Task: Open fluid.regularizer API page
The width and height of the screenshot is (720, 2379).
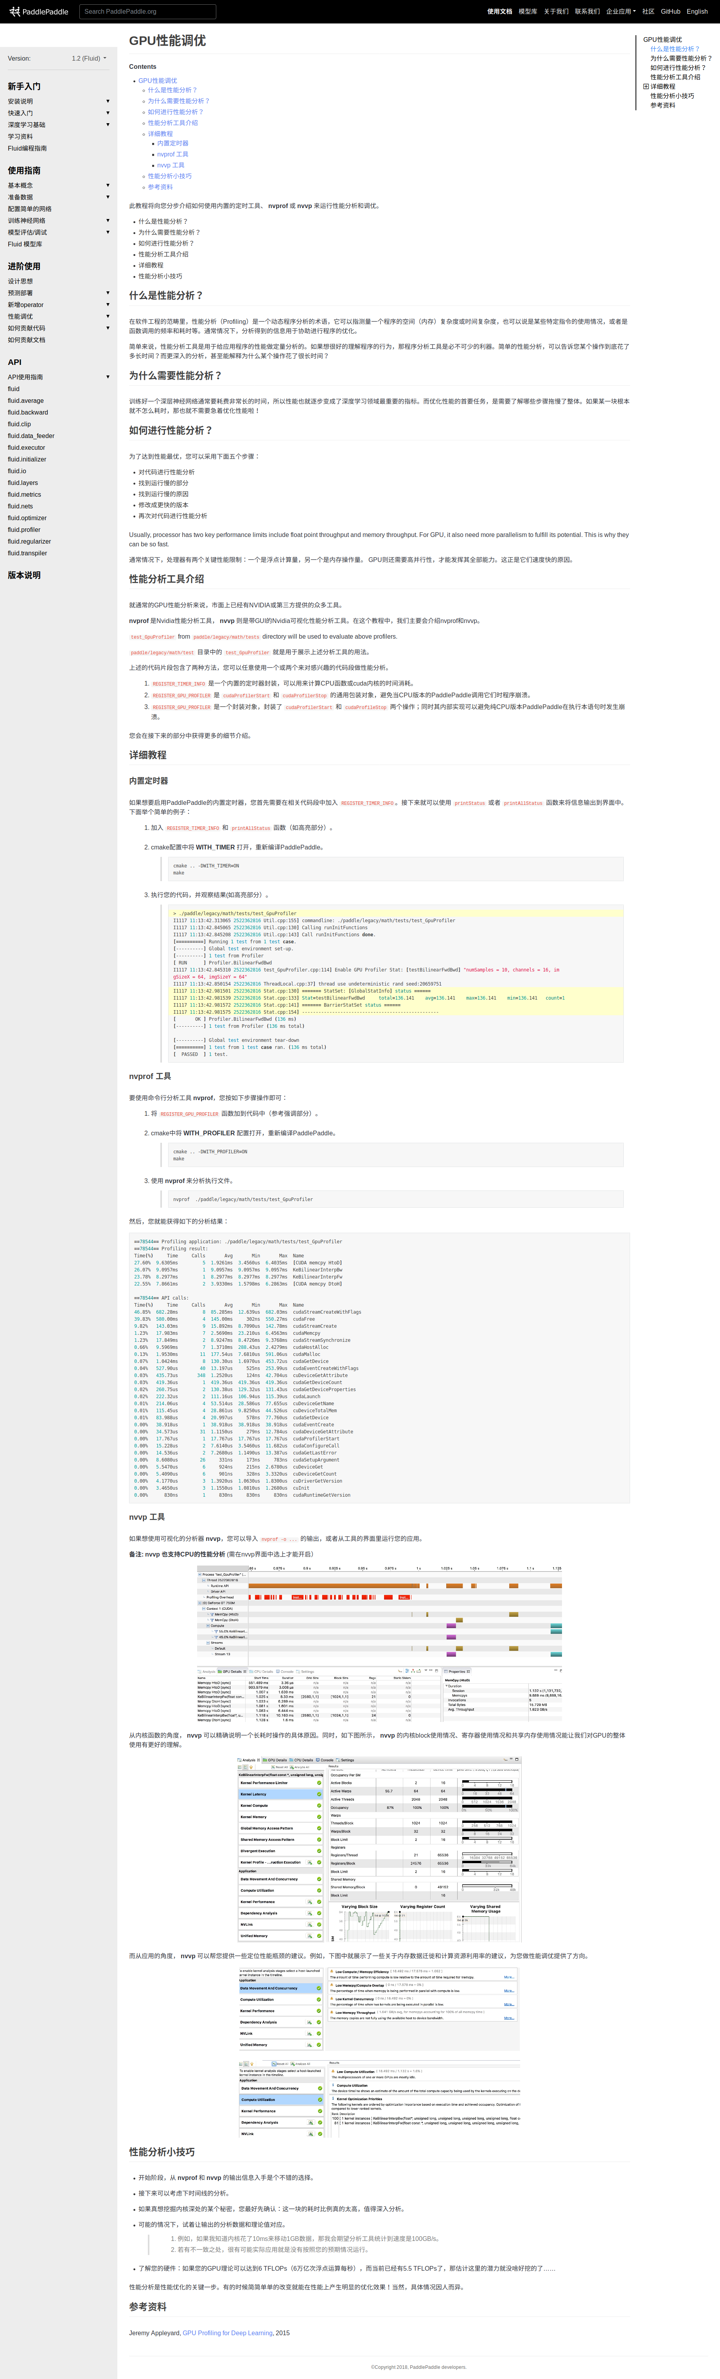Action: coord(30,541)
